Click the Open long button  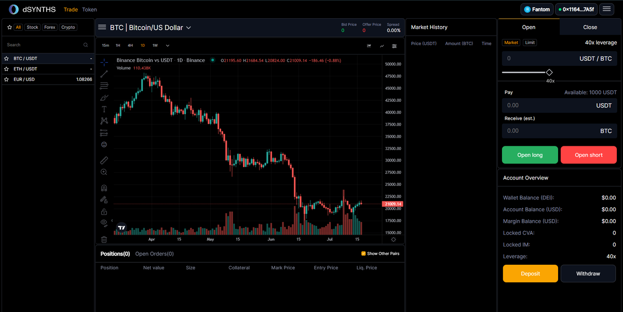click(x=530, y=155)
